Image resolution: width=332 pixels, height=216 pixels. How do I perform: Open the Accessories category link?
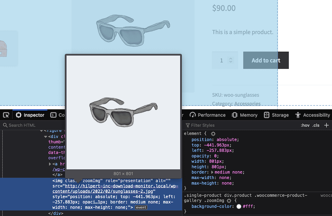pyautogui.click(x=247, y=104)
